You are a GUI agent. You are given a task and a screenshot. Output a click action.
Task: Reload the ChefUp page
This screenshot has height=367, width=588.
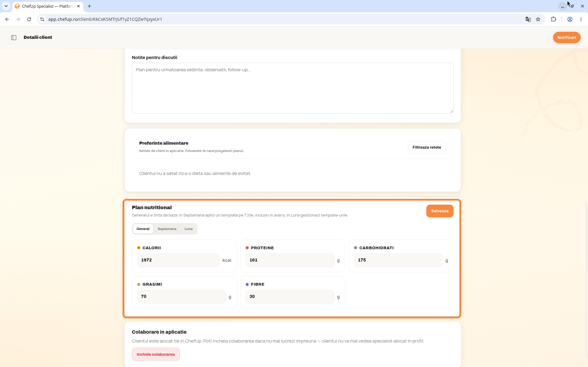[29, 19]
